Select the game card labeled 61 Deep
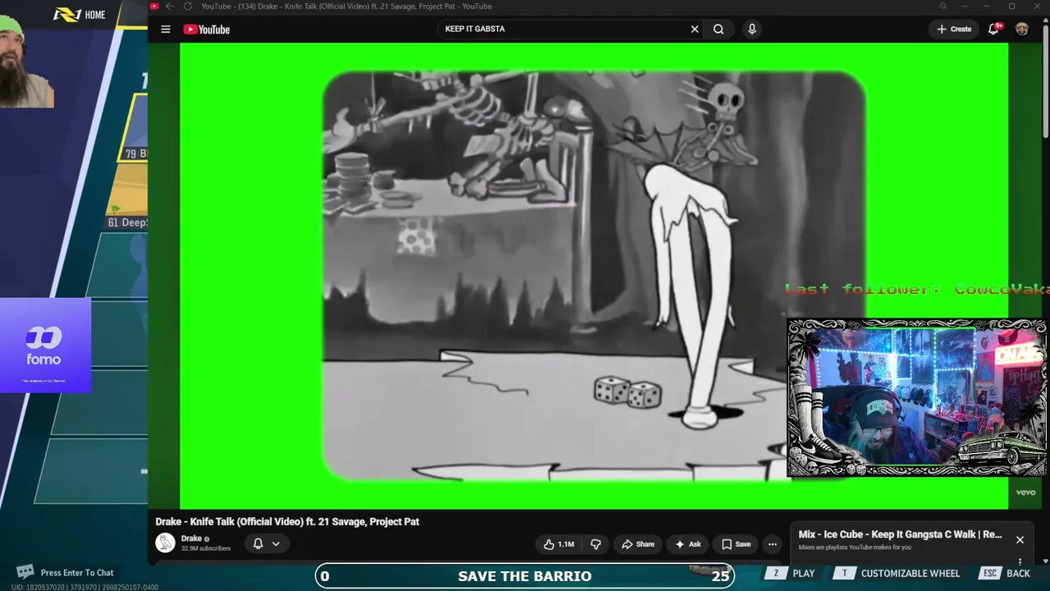The width and height of the screenshot is (1050, 591). click(x=127, y=197)
